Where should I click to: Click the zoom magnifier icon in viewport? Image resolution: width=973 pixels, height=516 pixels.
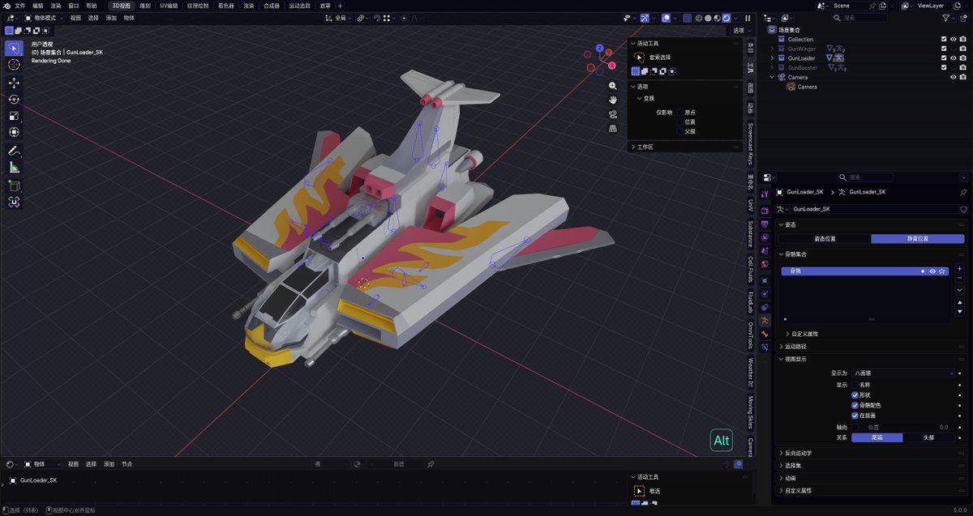(x=613, y=86)
